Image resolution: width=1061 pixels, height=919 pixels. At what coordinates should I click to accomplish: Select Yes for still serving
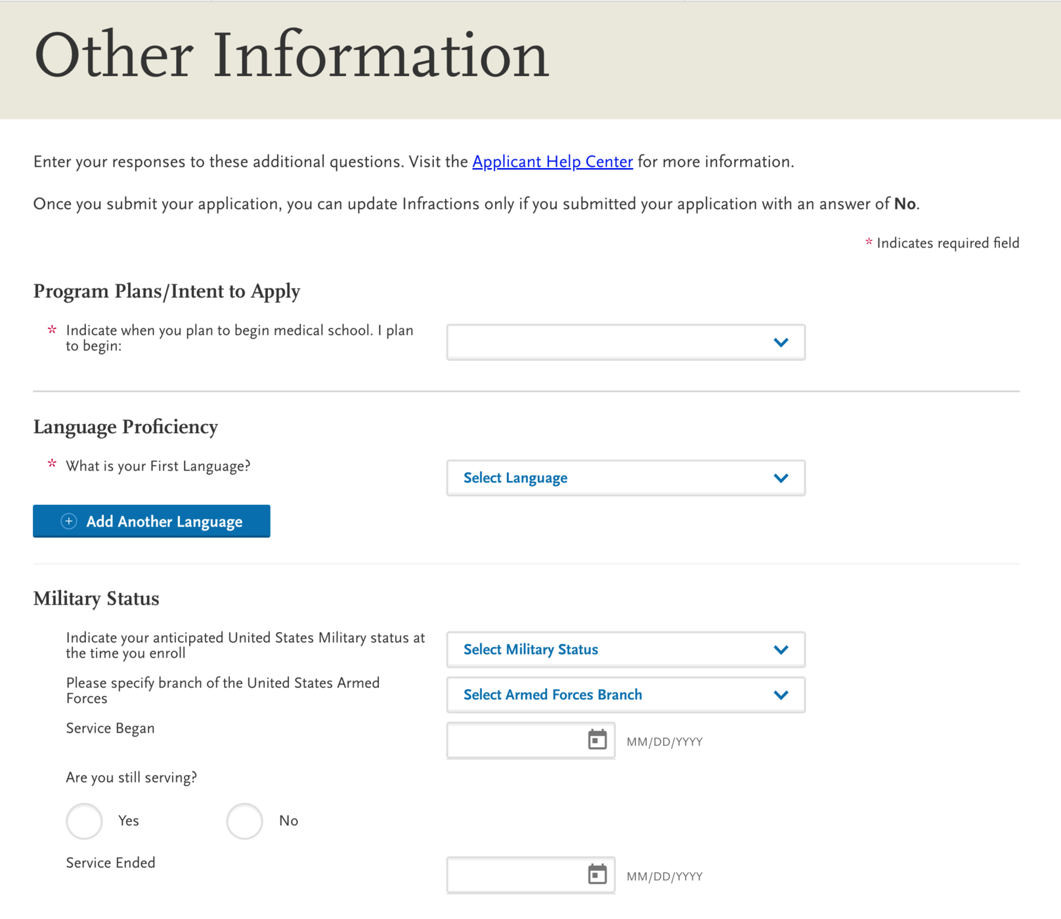click(x=84, y=821)
